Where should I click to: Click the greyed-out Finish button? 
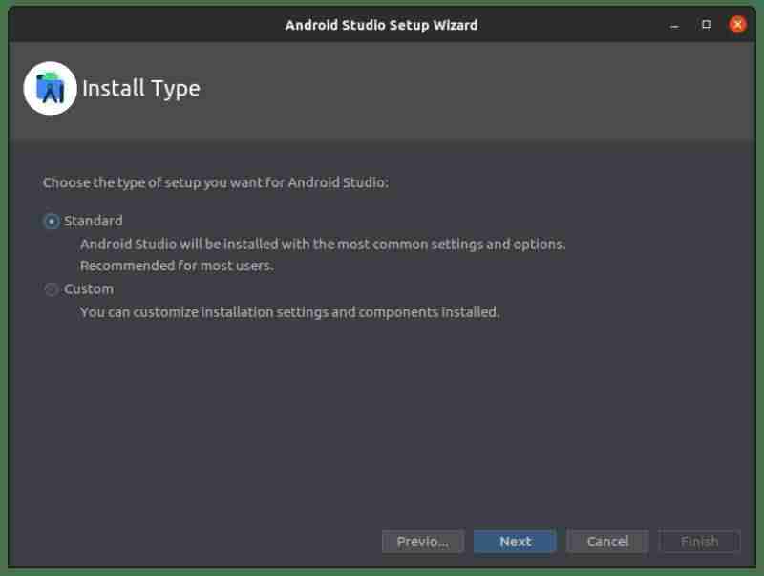point(700,542)
